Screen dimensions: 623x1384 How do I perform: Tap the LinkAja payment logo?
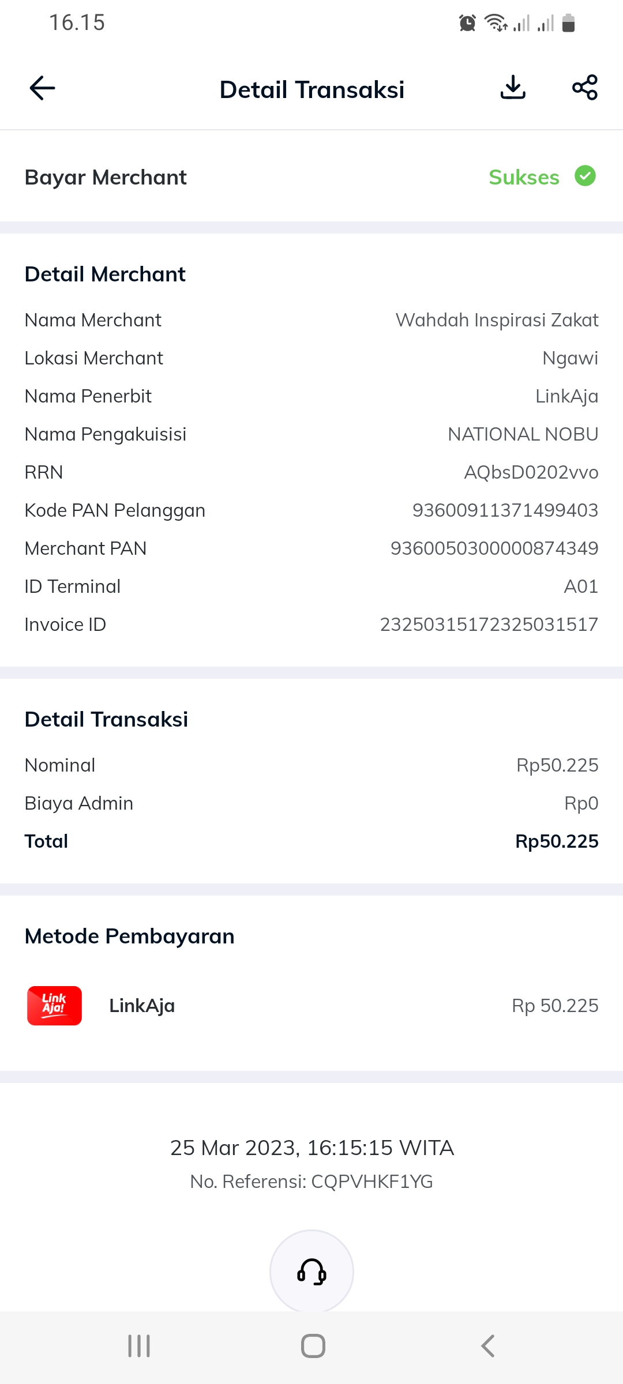click(54, 1005)
